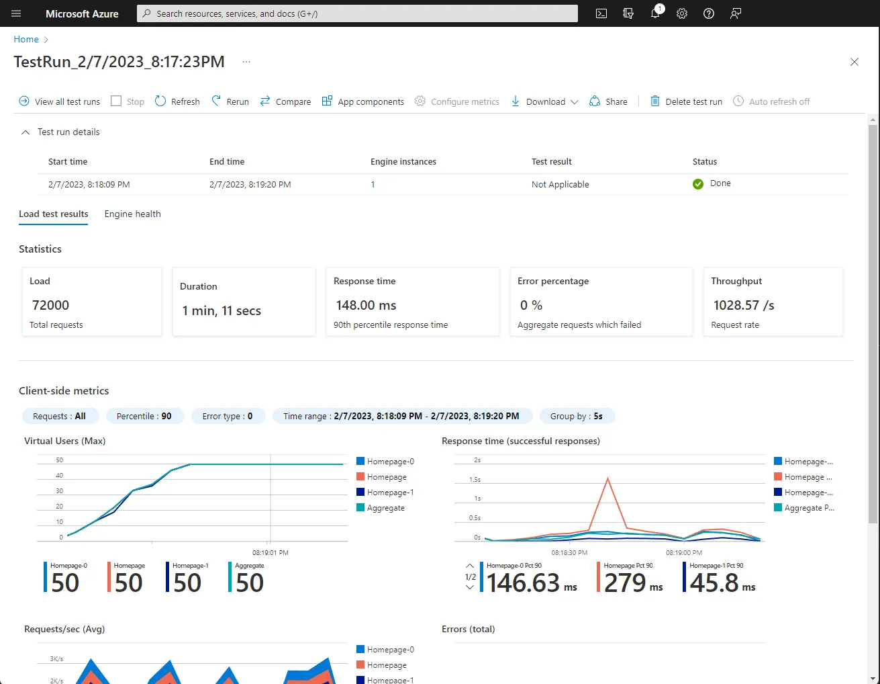Click the Delete test run trash icon

pos(655,101)
